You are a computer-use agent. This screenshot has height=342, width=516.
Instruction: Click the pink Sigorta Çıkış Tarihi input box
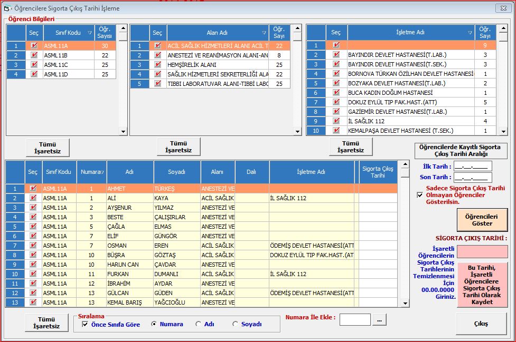pyautogui.click(x=482, y=251)
